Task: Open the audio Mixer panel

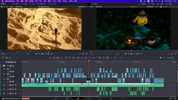Action: 151,4
